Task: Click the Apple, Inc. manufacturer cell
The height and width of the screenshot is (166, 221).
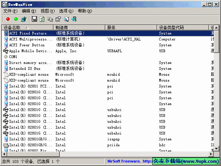Action: 66,51
